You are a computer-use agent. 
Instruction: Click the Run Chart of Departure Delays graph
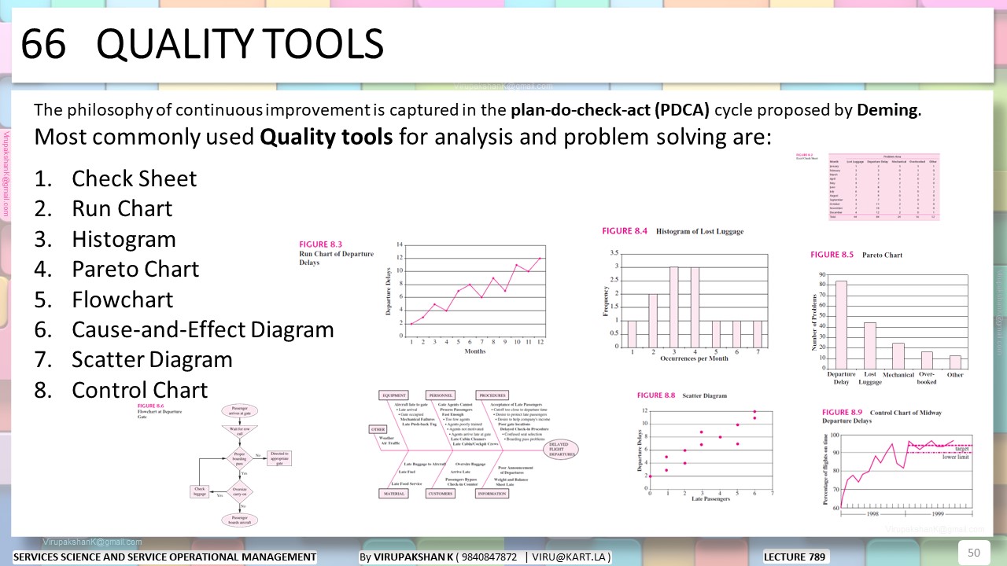(466, 299)
